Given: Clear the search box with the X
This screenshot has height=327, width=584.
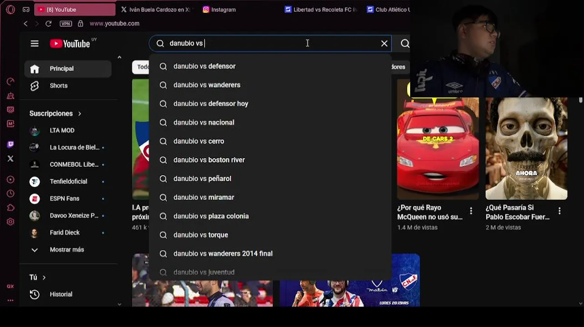Looking at the screenshot, I should pos(384,44).
